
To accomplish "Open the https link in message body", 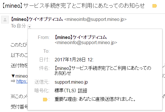I will coord(22,81).
